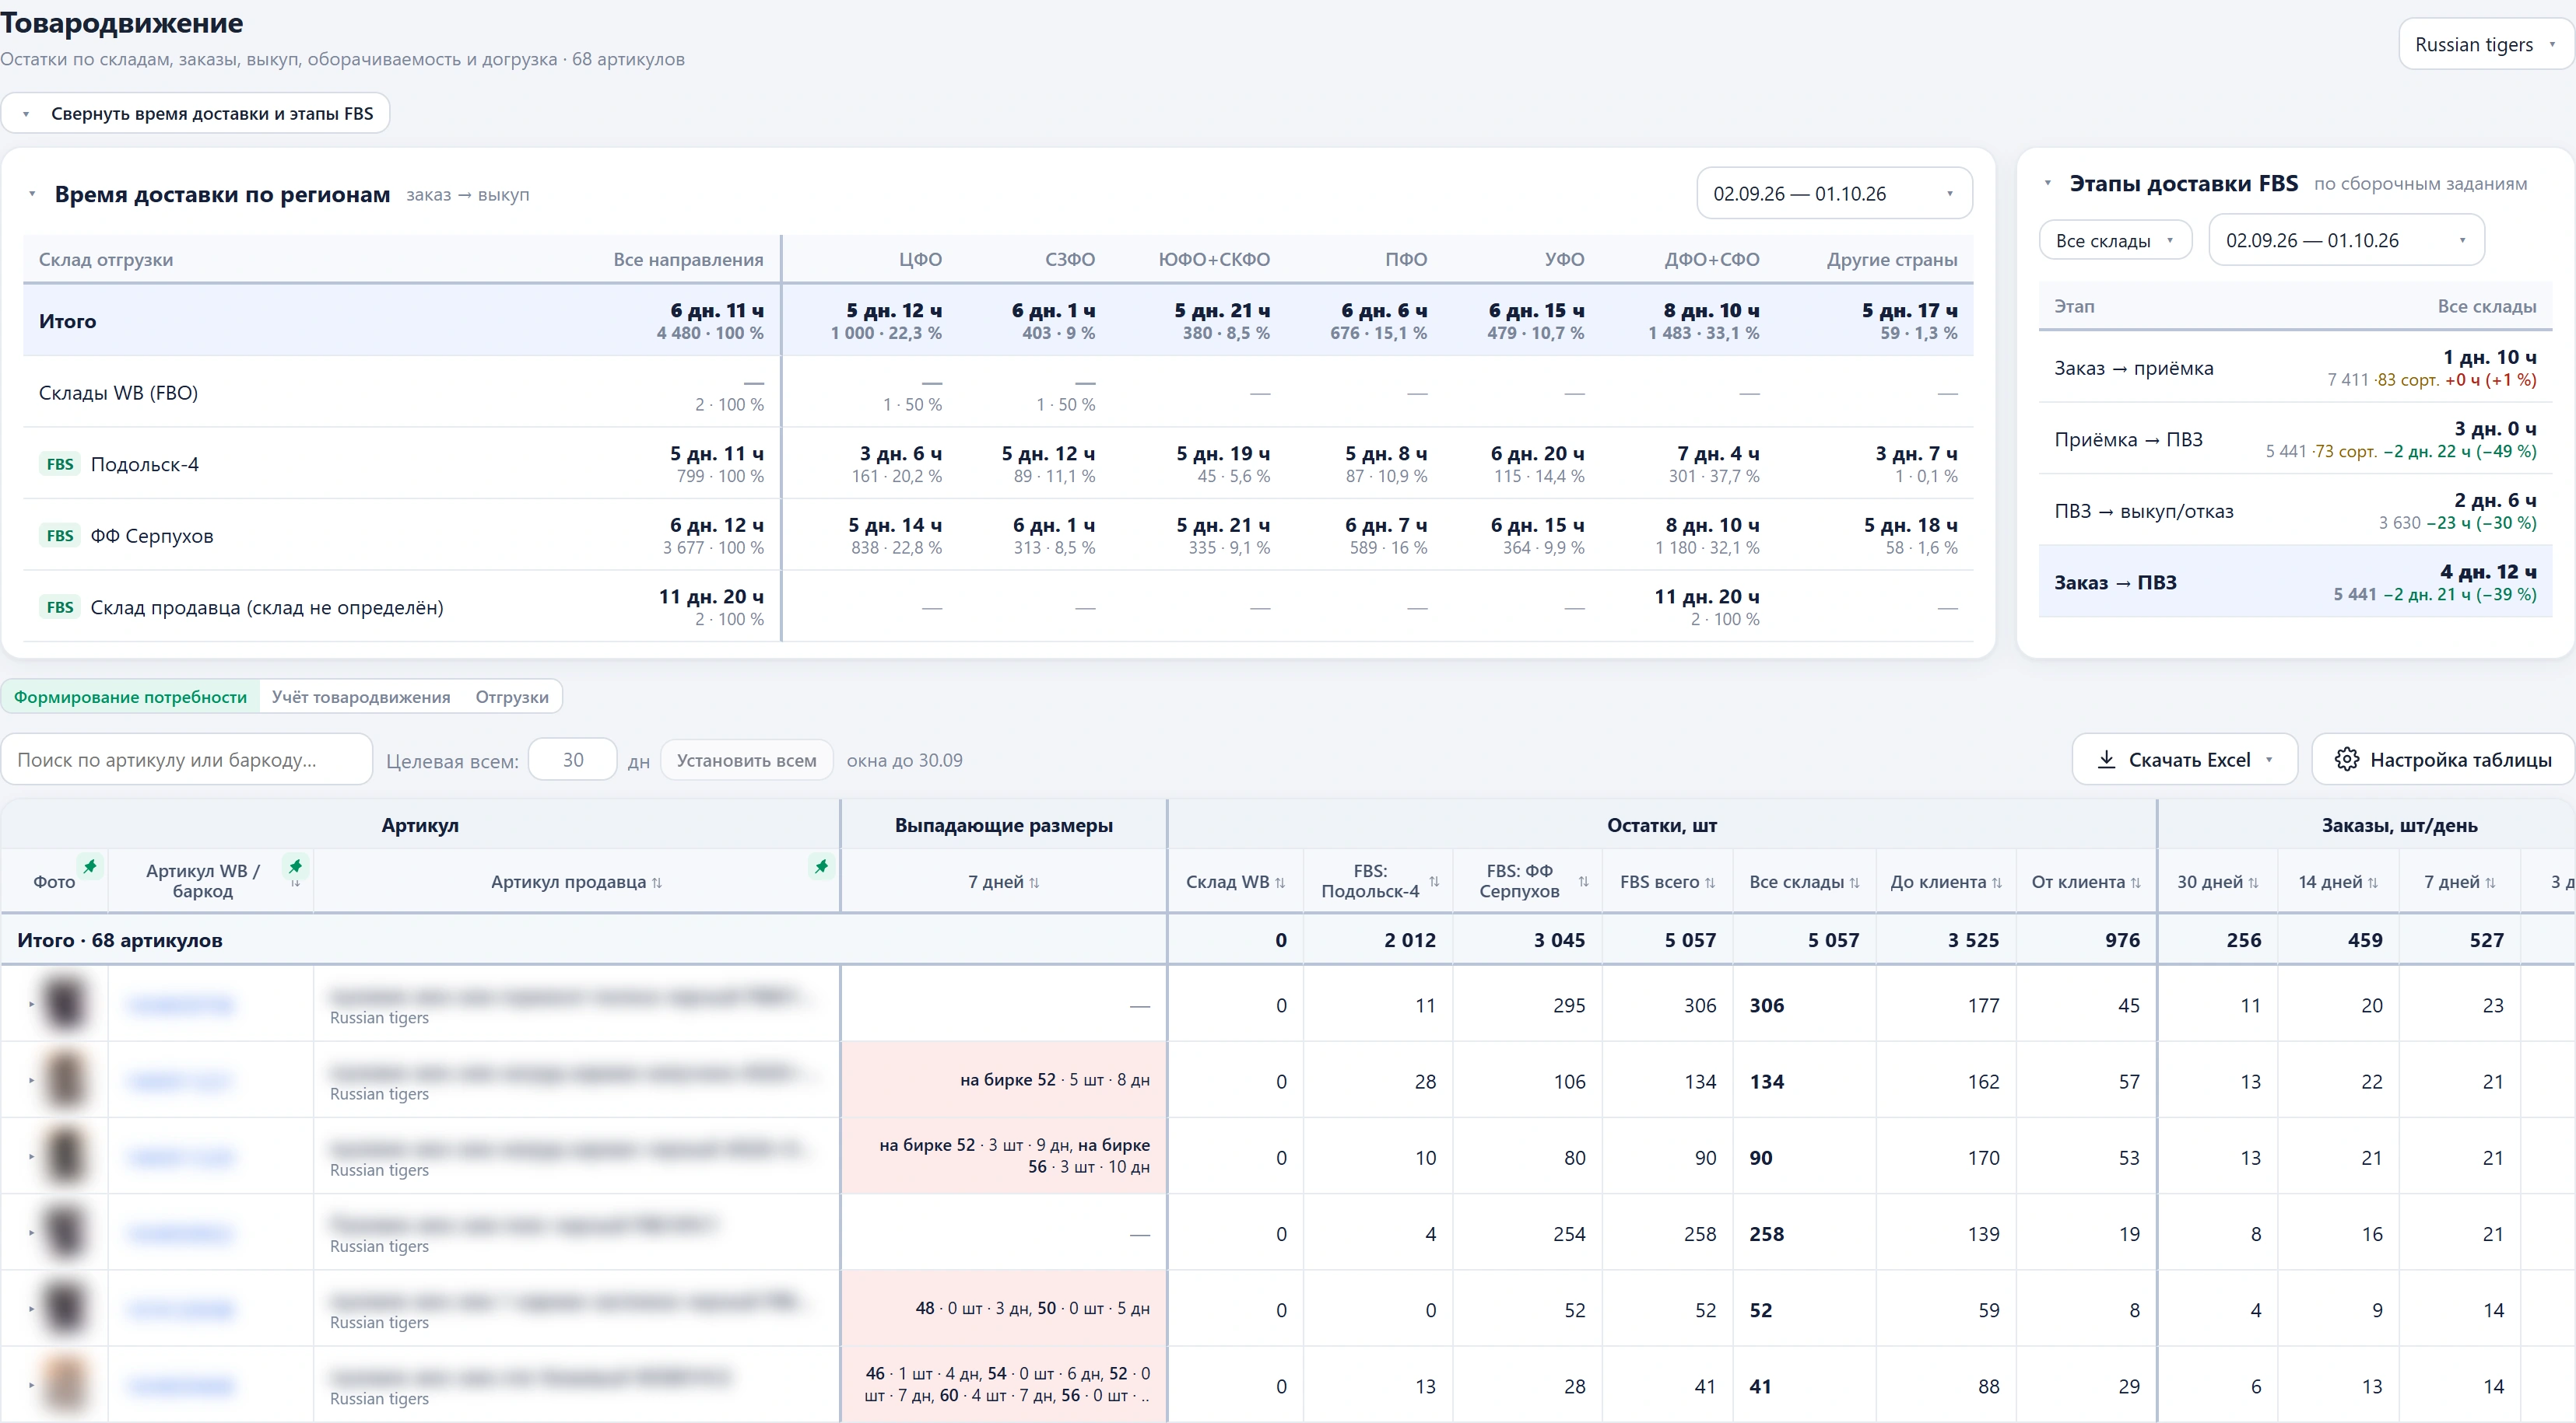The height and width of the screenshot is (1423, 2576).
Task: Expand first article row with value 306
Action: click(31, 1005)
